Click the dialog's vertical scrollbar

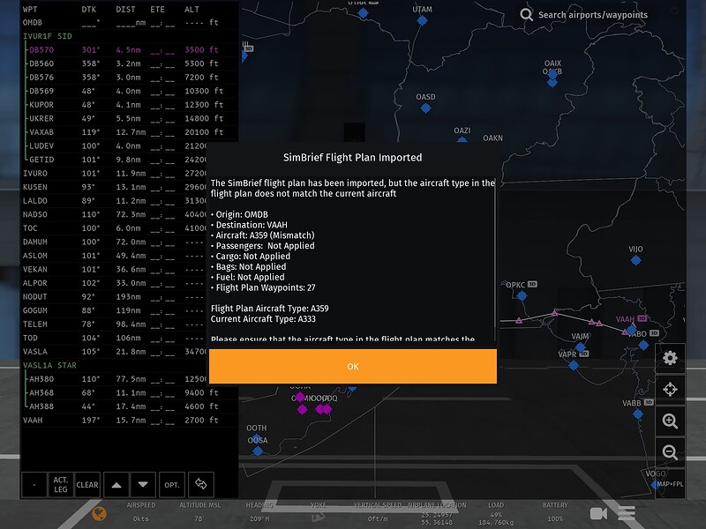point(495,258)
